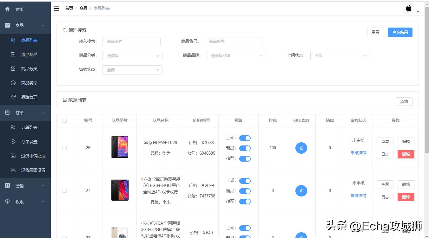Open the Apple avatar menu at top right
Image resolution: width=429 pixels, height=238 pixels.
(409, 9)
